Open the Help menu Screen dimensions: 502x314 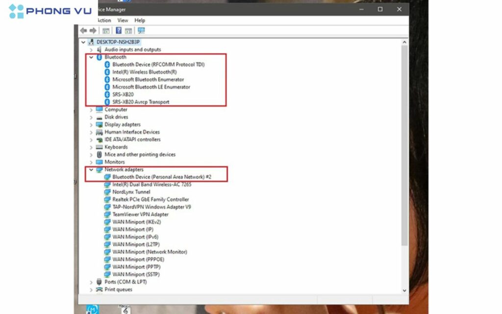[140, 20]
